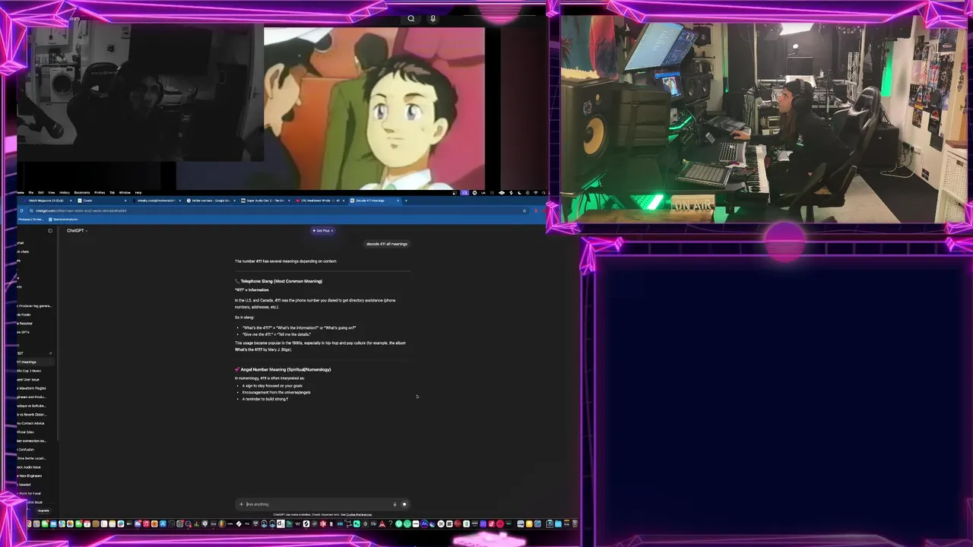Select the '411 meanings' chat in sidebar
Image resolution: width=973 pixels, height=547 pixels.
pyautogui.click(x=35, y=362)
